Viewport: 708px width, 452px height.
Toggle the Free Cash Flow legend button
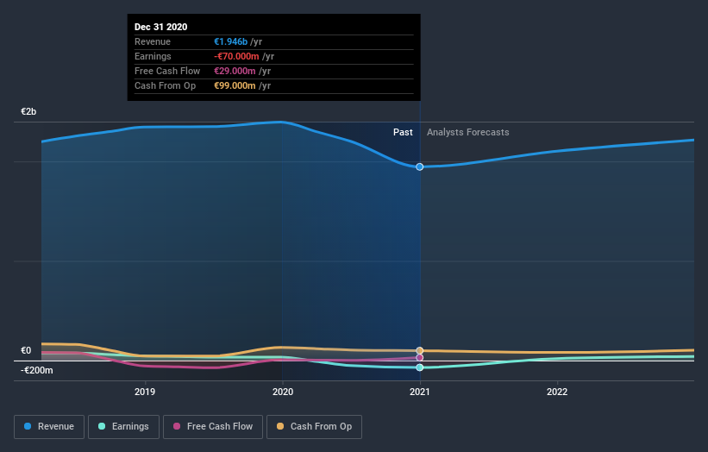tap(213, 427)
